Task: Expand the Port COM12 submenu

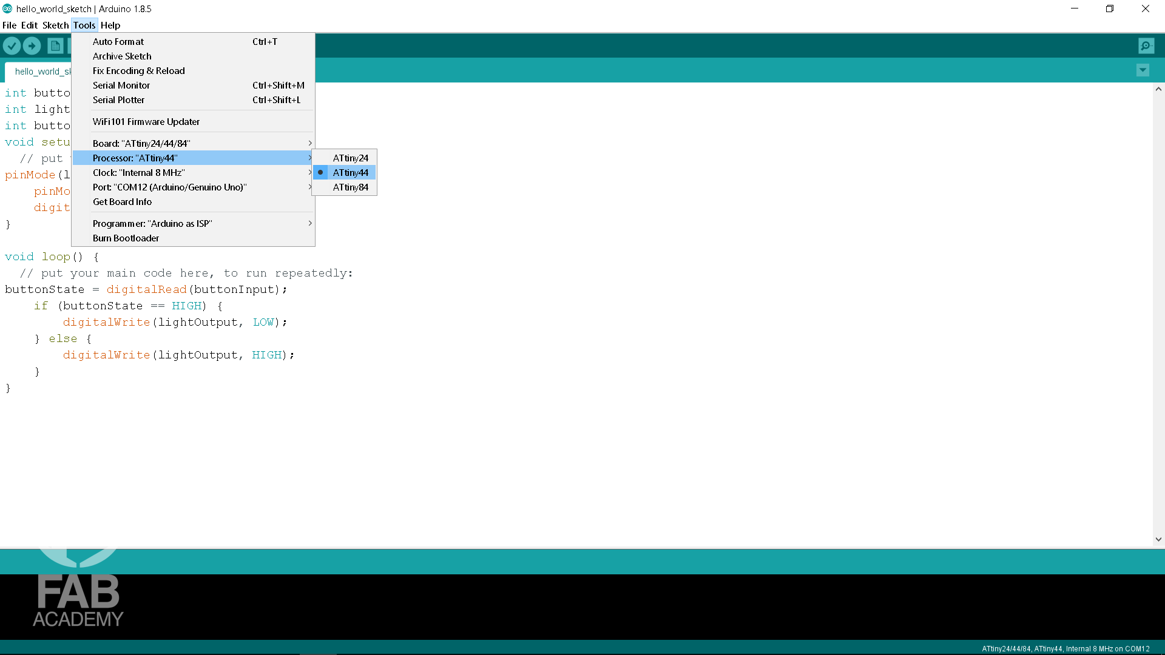Action: point(193,187)
